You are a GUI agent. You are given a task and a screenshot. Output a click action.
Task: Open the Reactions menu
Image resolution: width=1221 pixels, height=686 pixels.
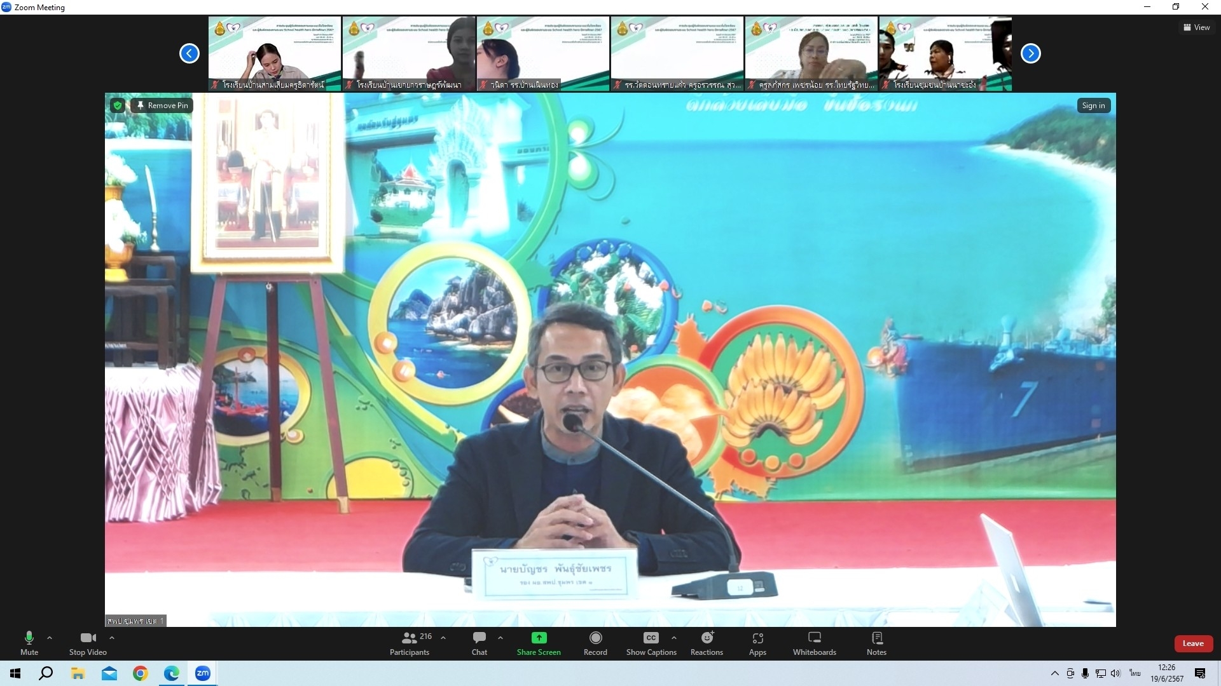tap(707, 643)
